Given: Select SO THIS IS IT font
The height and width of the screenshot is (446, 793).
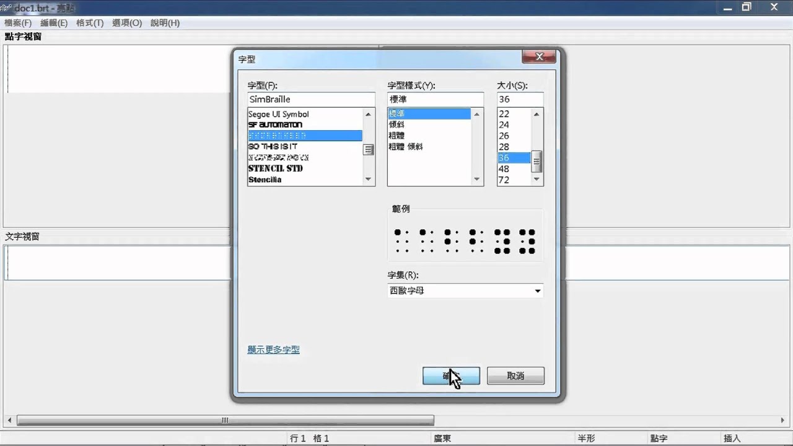Looking at the screenshot, I should pos(305,147).
